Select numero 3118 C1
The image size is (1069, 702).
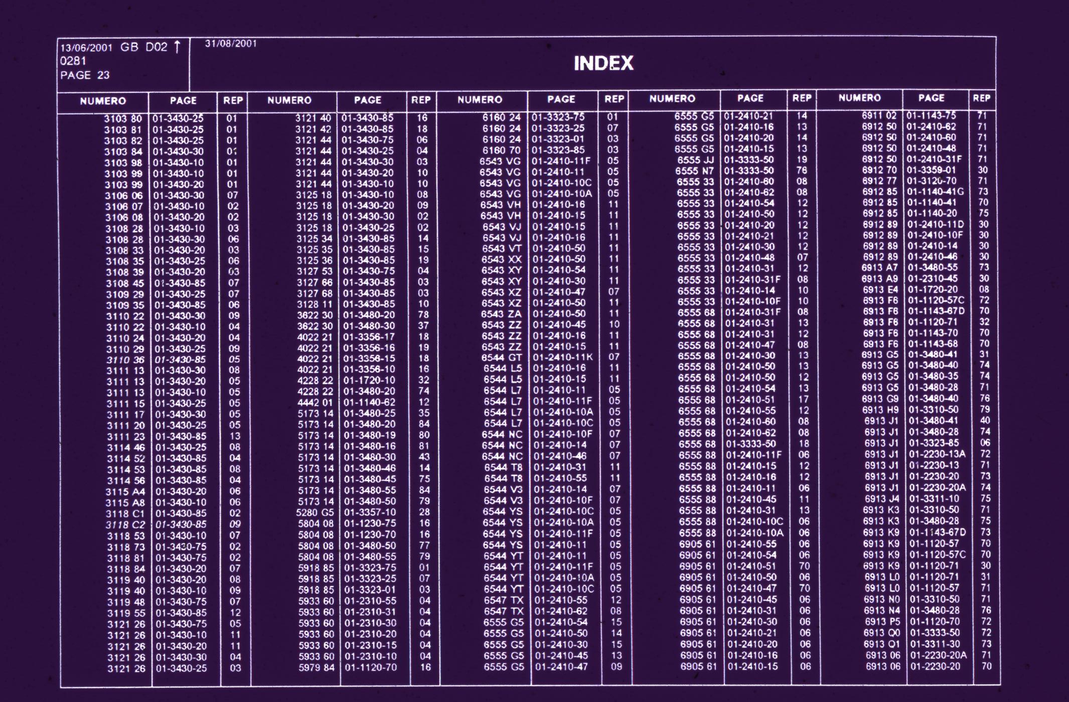tap(125, 513)
